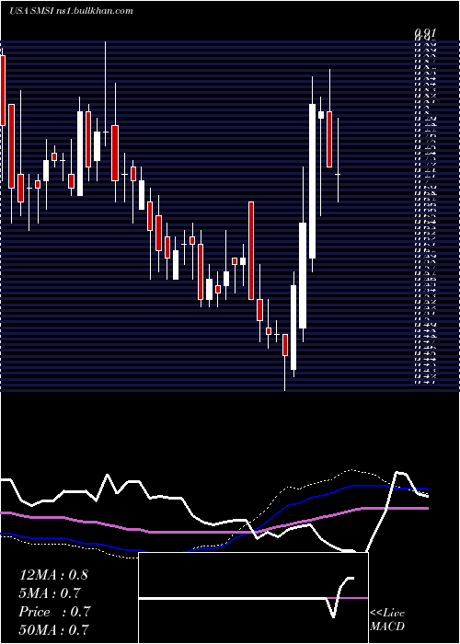Click the '5MA : 0.7' label
The height and width of the screenshot is (644, 460).
click(x=50, y=593)
